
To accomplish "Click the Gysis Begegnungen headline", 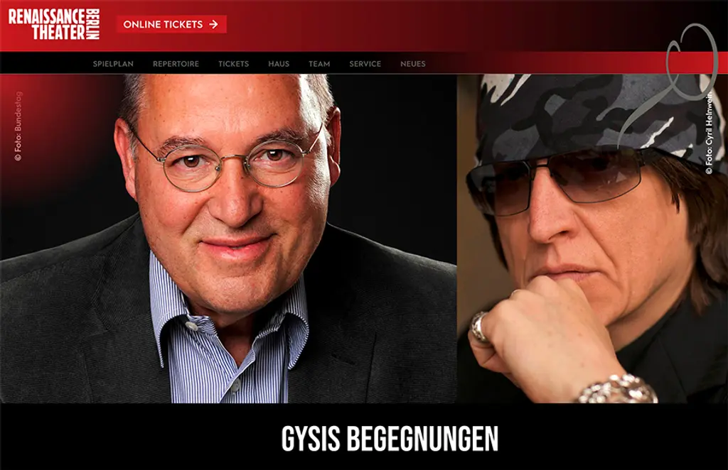I will click(x=390, y=439).
